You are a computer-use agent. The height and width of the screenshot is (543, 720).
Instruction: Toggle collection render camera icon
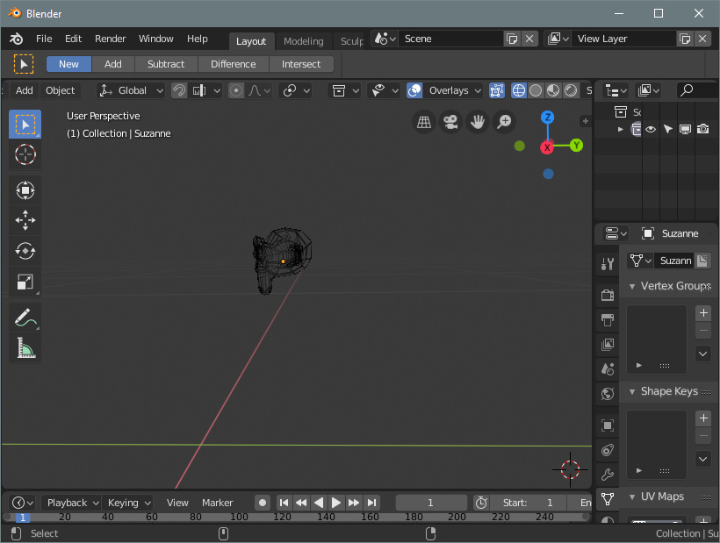702,129
